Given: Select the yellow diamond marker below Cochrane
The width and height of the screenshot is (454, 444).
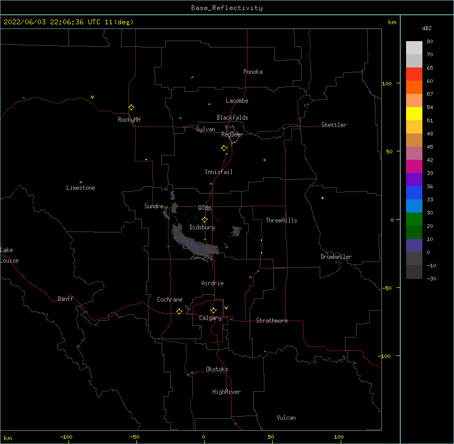Looking at the screenshot, I should 179,311.
